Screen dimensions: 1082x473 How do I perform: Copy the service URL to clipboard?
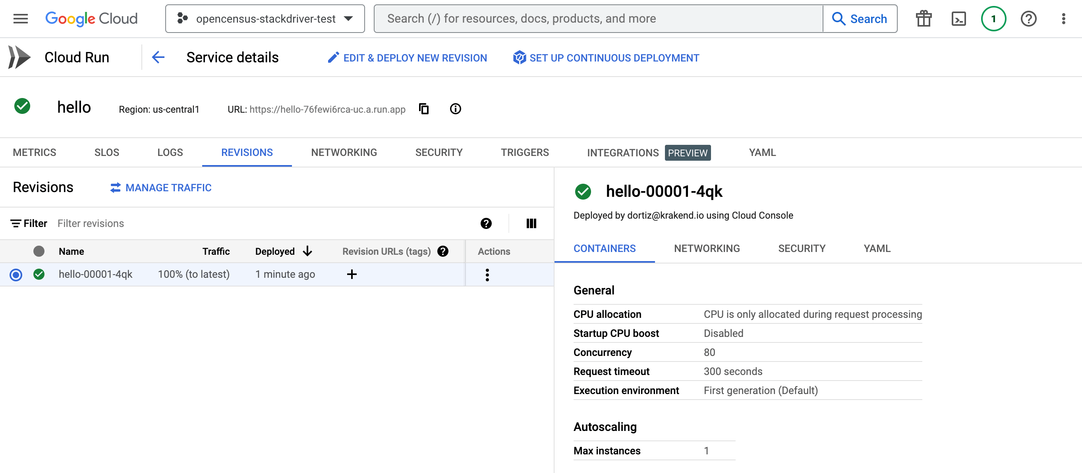click(x=424, y=109)
